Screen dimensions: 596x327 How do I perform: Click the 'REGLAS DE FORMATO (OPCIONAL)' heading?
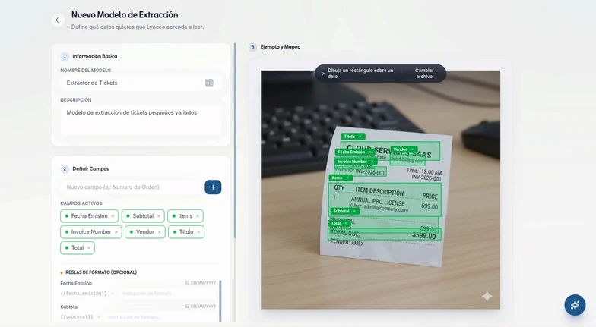point(101,272)
